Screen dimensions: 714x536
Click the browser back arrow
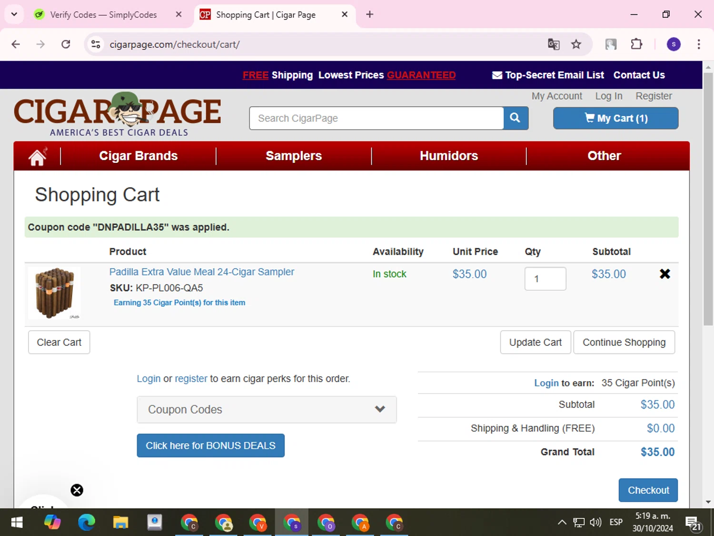(16, 44)
